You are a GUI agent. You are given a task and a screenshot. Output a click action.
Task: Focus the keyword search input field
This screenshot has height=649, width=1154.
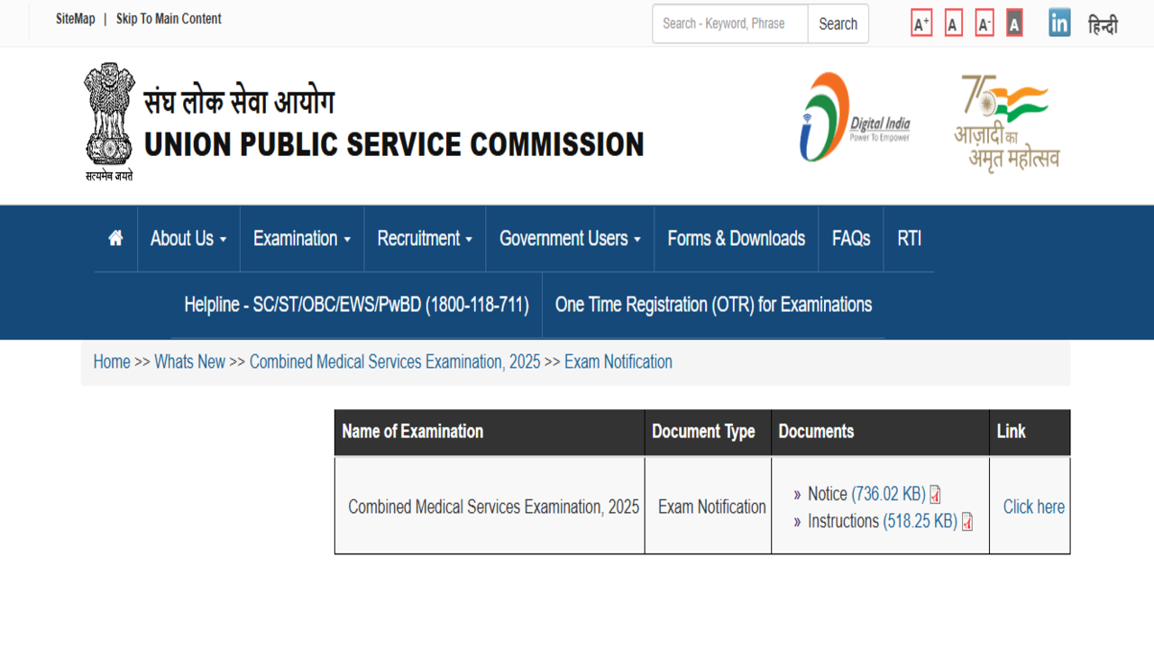click(729, 24)
